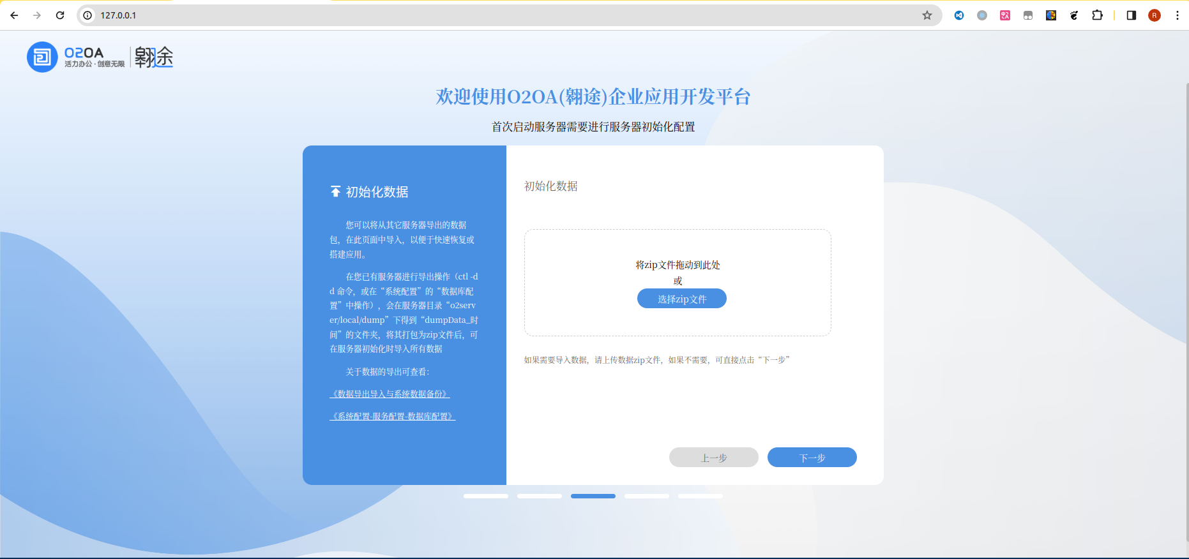Toggle the browser side panel
This screenshot has width=1189, height=559.
[1131, 15]
